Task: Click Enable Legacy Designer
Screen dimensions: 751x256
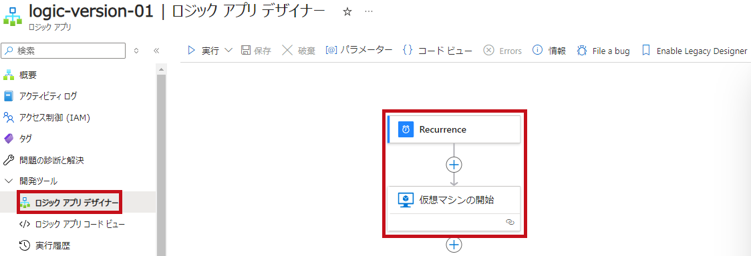Action: coord(694,51)
